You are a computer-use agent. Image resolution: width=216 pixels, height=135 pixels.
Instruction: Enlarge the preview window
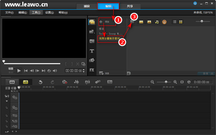(84, 64)
